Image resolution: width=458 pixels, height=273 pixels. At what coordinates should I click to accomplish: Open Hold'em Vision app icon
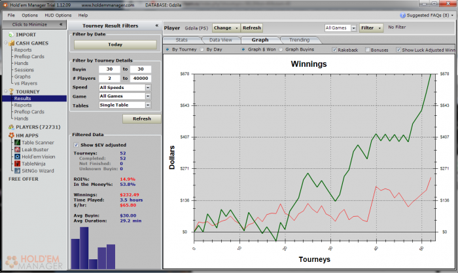pos(18,156)
